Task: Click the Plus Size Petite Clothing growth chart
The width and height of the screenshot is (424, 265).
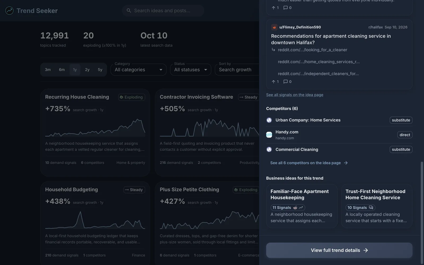Action: [209, 220]
